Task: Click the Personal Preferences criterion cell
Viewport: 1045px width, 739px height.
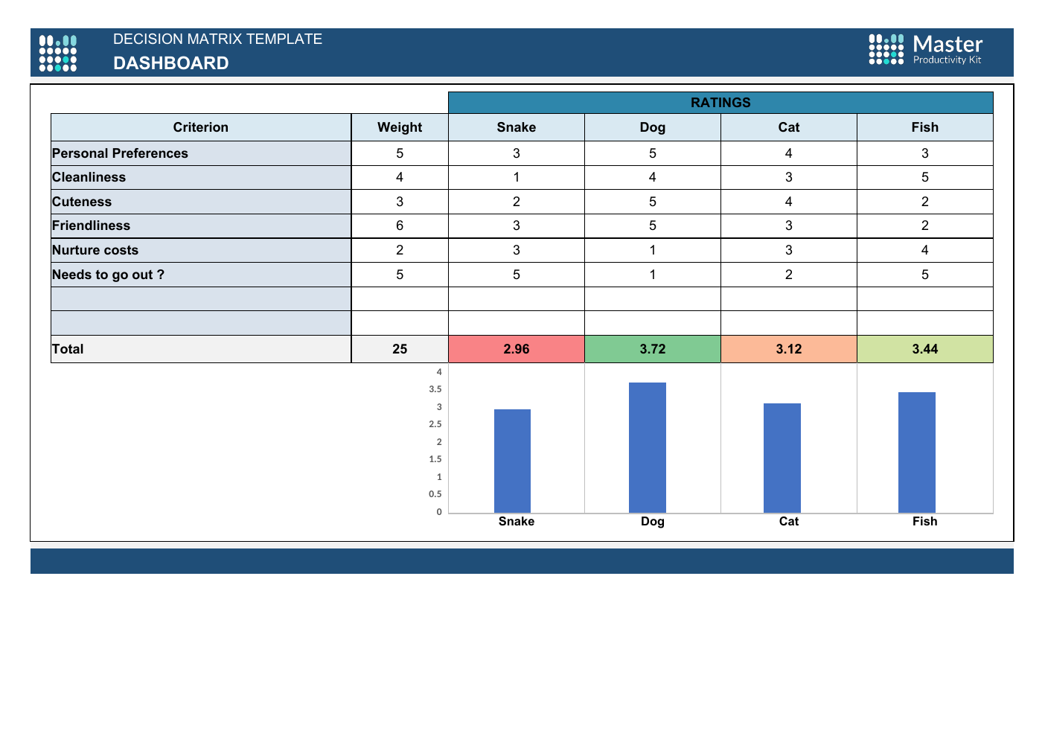Action: [x=201, y=153]
